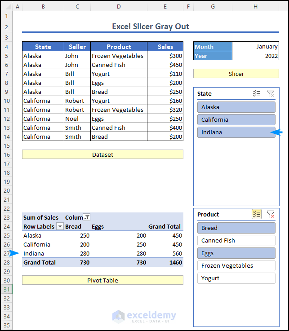This screenshot has width=289, height=331.
Task: Click the Pivot Table label cell
Action: (102, 280)
